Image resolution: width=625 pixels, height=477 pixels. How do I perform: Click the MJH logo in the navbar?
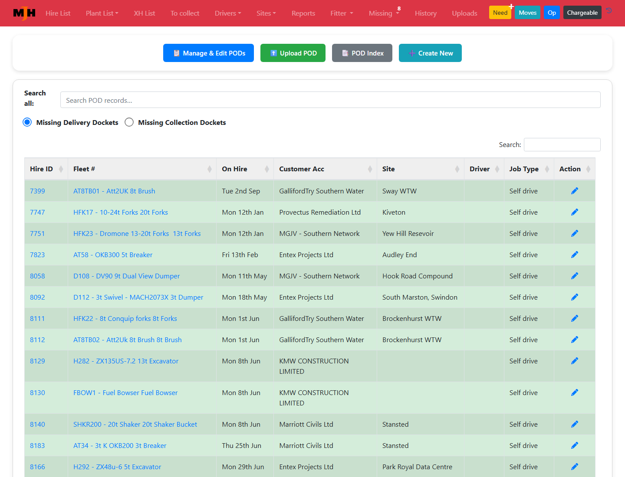[24, 13]
